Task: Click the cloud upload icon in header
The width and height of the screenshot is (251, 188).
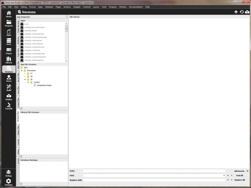Action: click(x=247, y=12)
